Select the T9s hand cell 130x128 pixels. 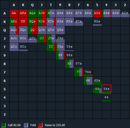click(x=60, y=47)
